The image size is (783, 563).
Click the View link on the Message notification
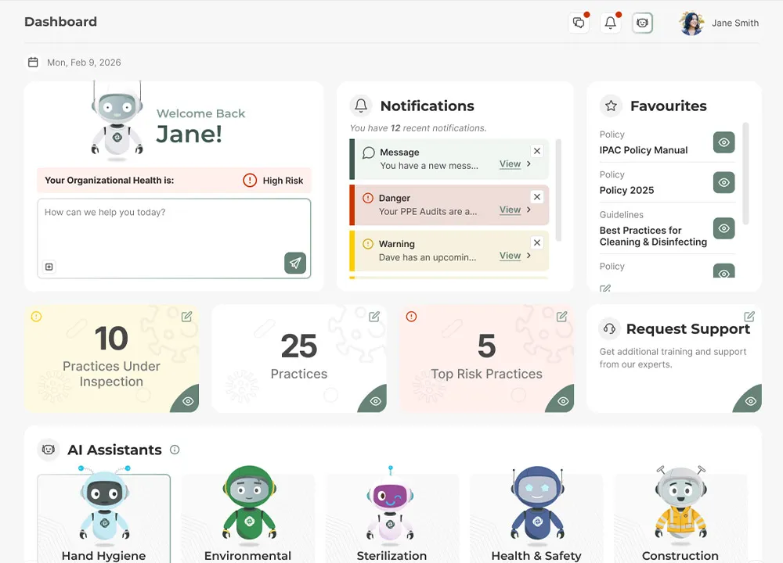(509, 164)
